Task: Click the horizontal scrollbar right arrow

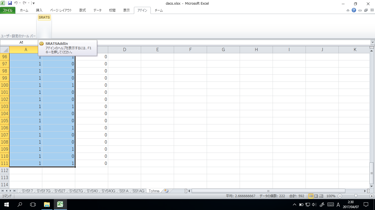Action: click(x=365, y=191)
